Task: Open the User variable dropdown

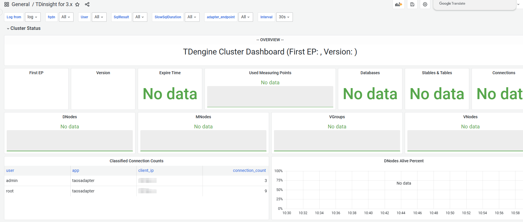Action: (x=99, y=17)
